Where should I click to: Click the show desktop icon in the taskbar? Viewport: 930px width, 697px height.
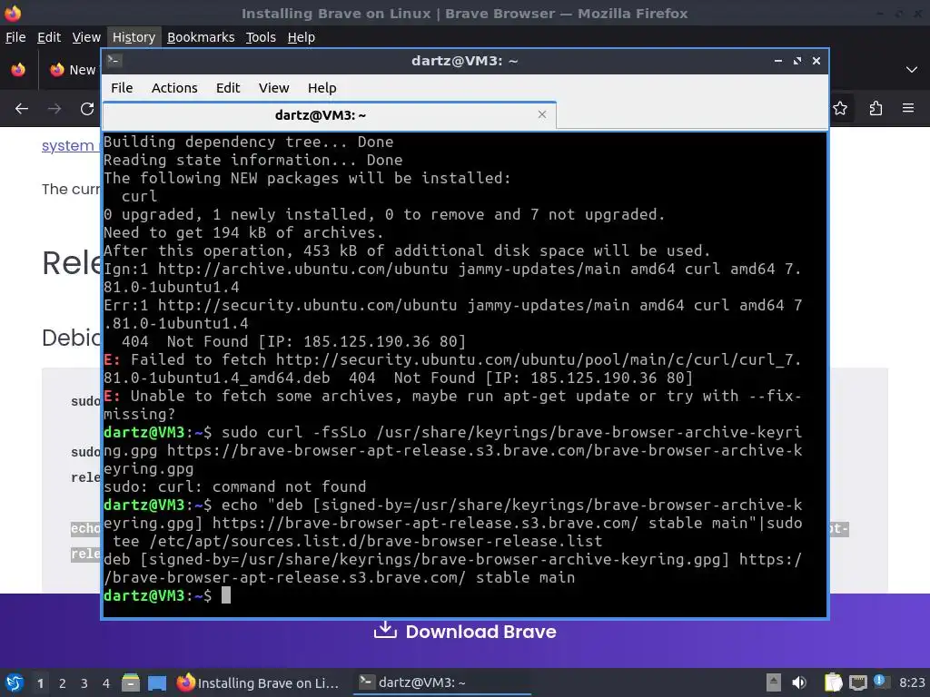coord(157,682)
